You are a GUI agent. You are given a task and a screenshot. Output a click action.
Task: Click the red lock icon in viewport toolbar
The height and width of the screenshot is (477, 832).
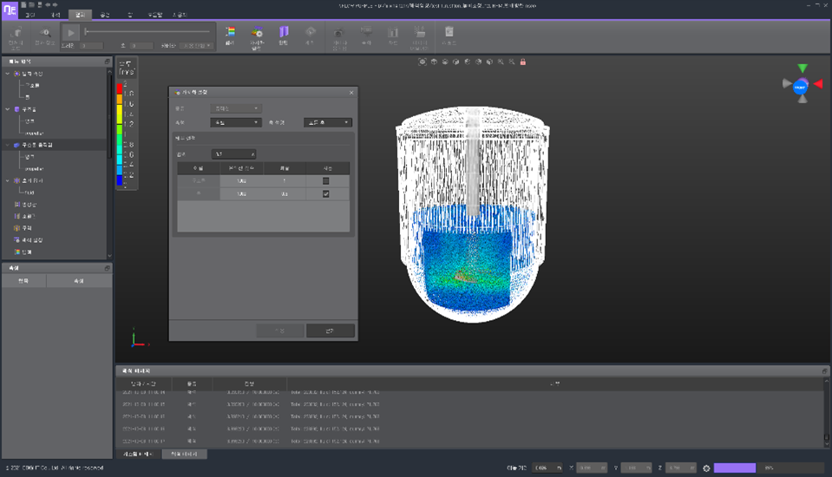523,62
